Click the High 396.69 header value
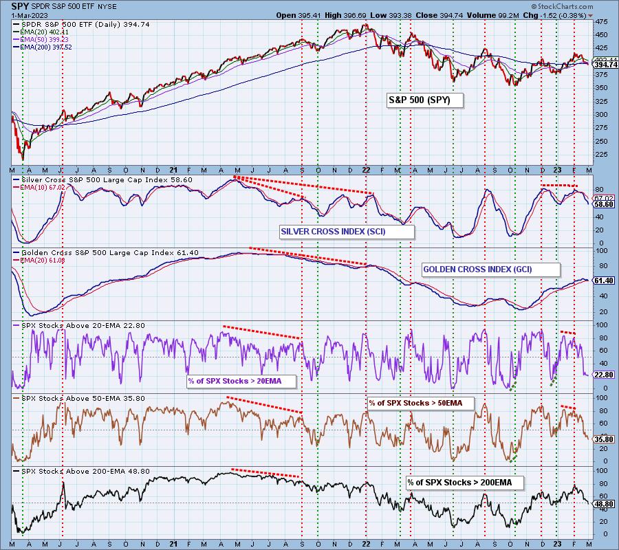 345,15
